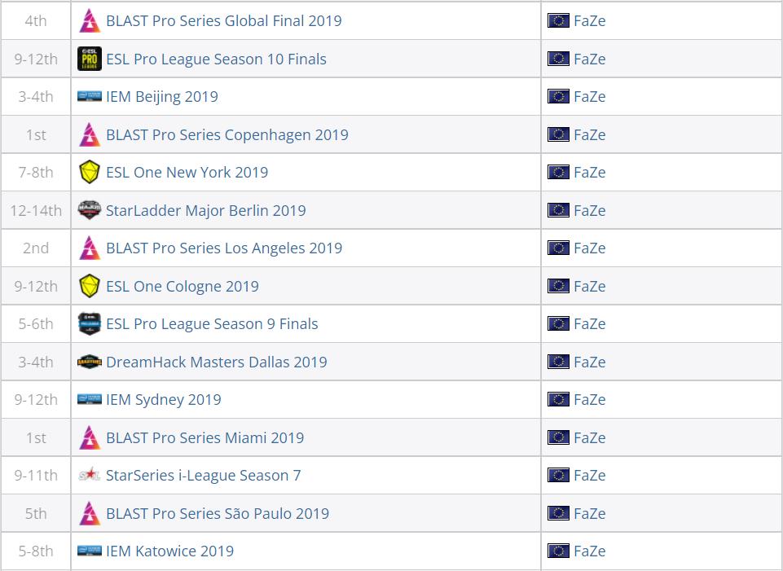The height and width of the screenshot is (571, 783).
Task: Click the Europe flag beside the top FaZe entry
Action: (558, 20)
